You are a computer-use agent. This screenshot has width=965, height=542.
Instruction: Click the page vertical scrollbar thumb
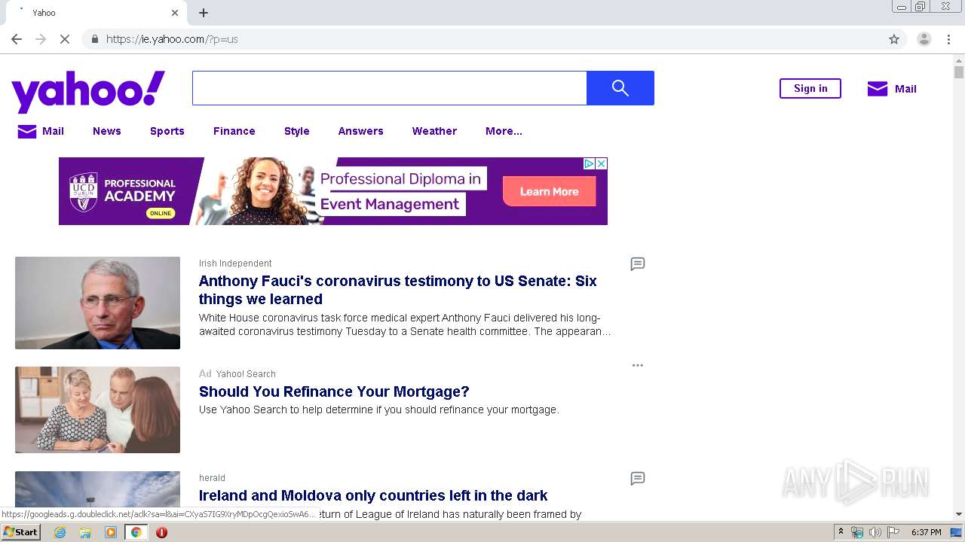pos(959,72)
